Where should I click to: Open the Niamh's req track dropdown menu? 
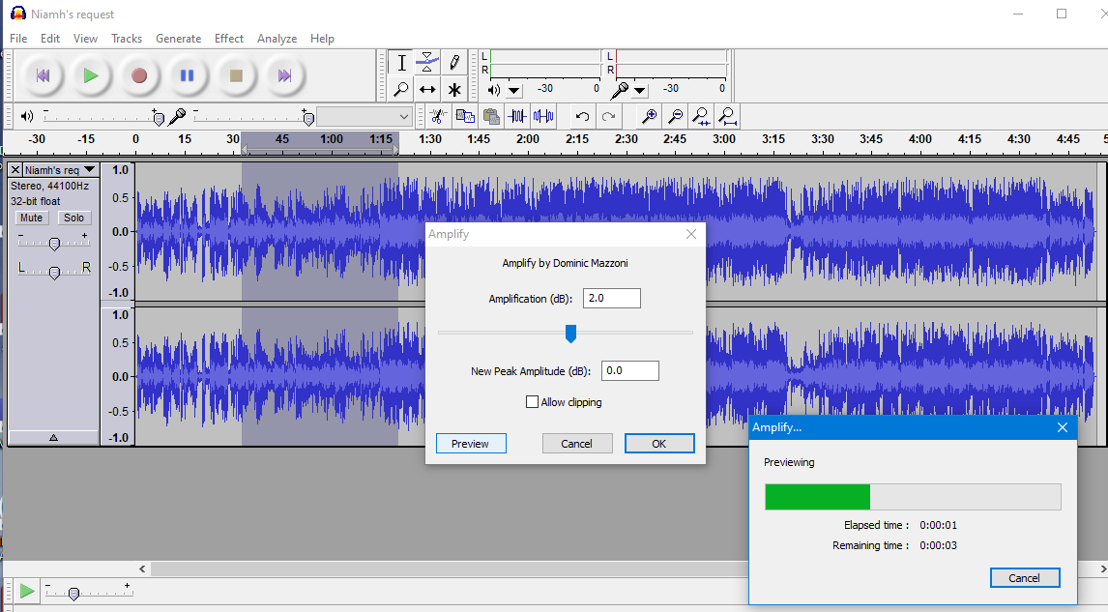click(x=90, y=168)
